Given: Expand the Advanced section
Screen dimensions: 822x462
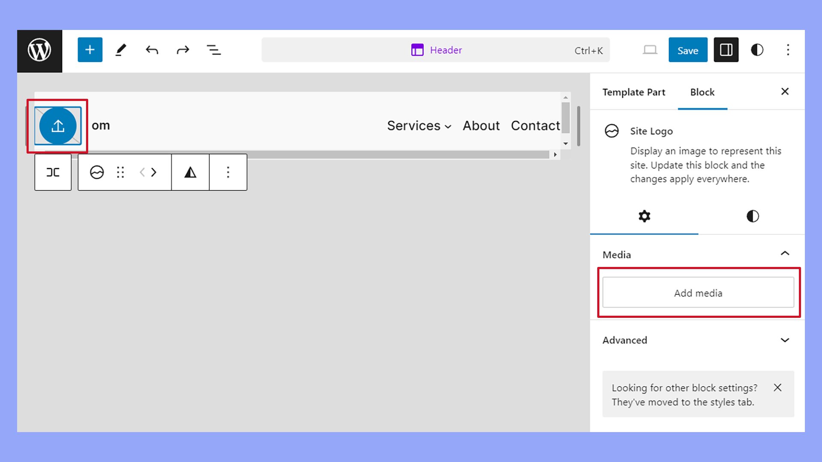Looking at the screenshot, I should [785, 340].
